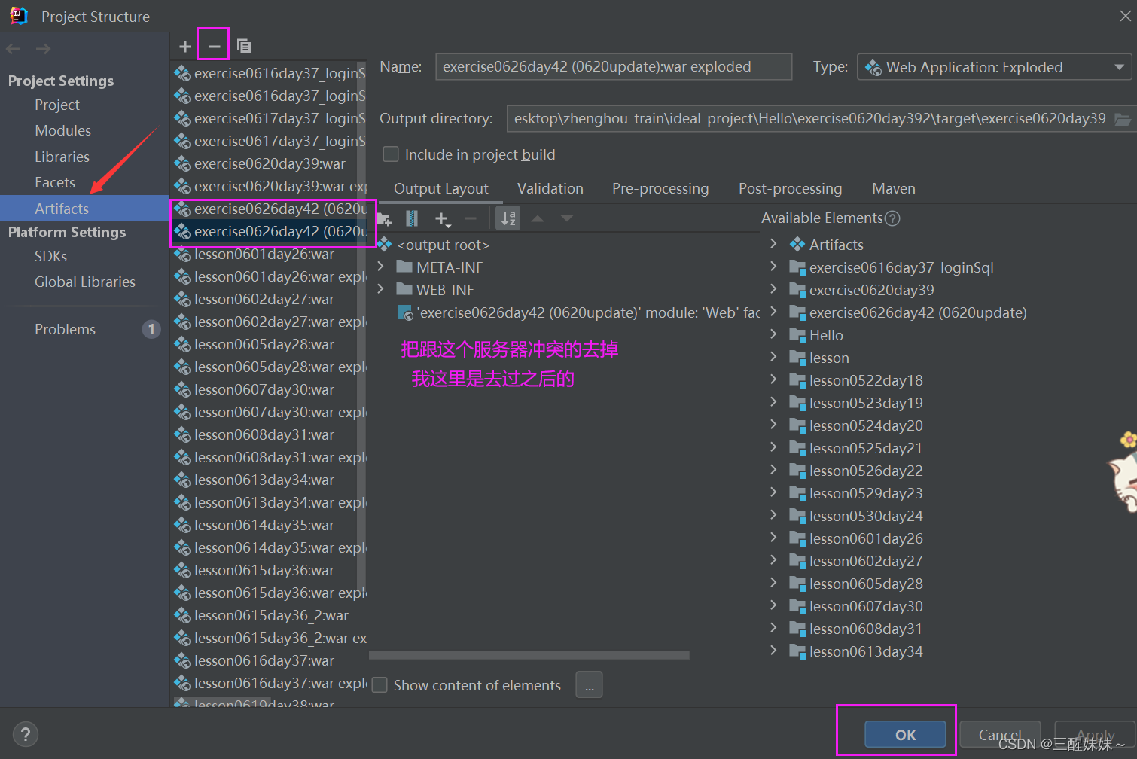This screenshot has width=1137, height=759.
Task: Switch to the Validation tab
Action: click(x=550, y=188)
